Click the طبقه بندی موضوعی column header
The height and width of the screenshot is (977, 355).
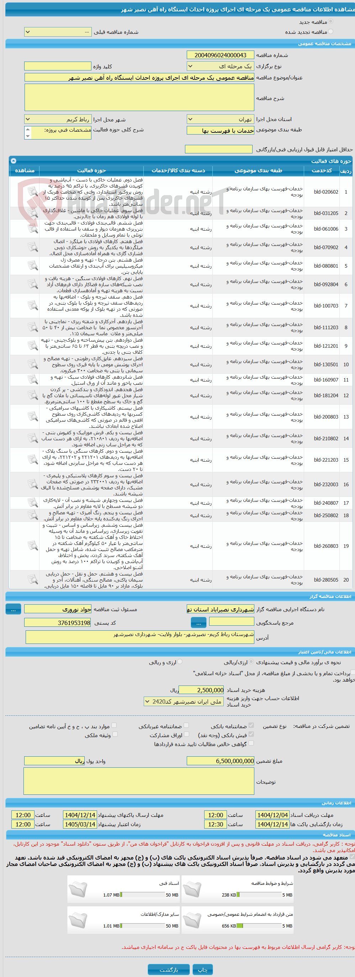click(258, 171)
